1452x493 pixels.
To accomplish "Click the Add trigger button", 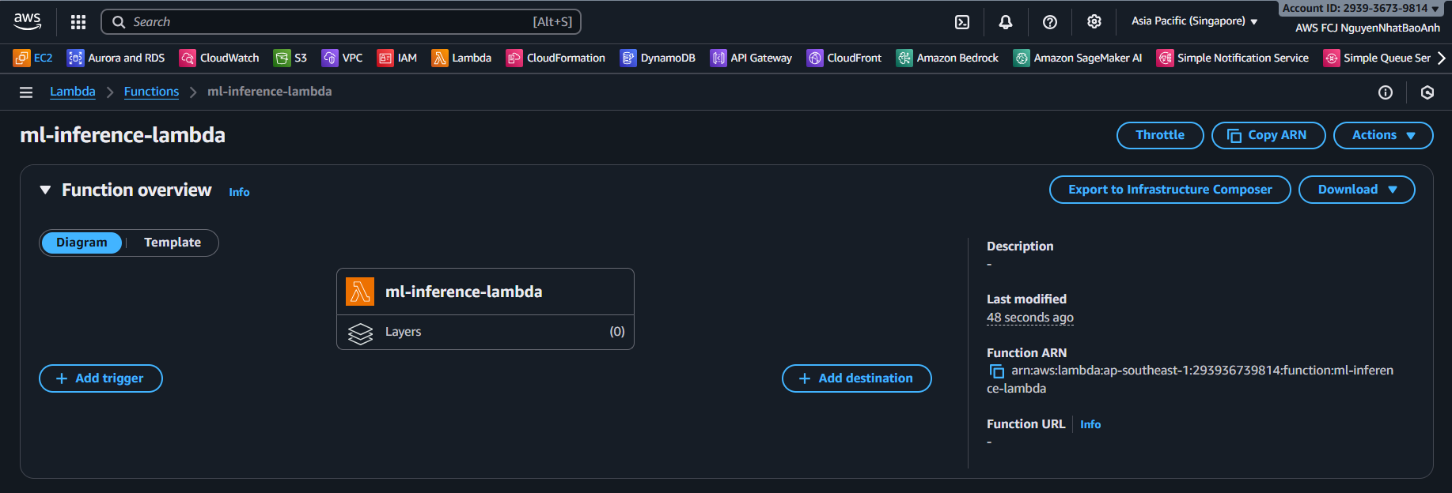I will coord(100,378).
